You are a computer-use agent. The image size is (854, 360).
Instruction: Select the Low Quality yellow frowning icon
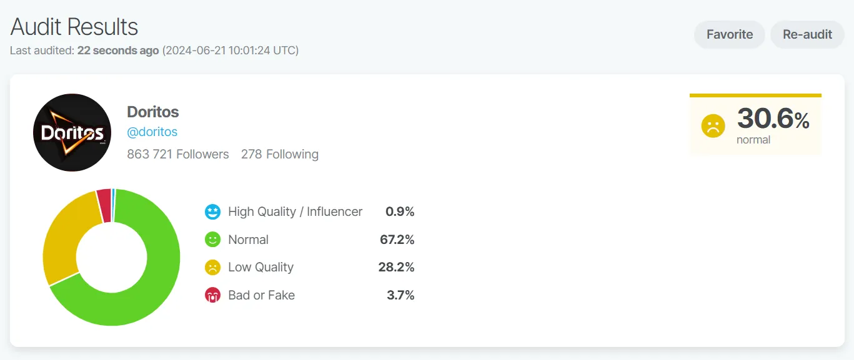click(212, 267)
